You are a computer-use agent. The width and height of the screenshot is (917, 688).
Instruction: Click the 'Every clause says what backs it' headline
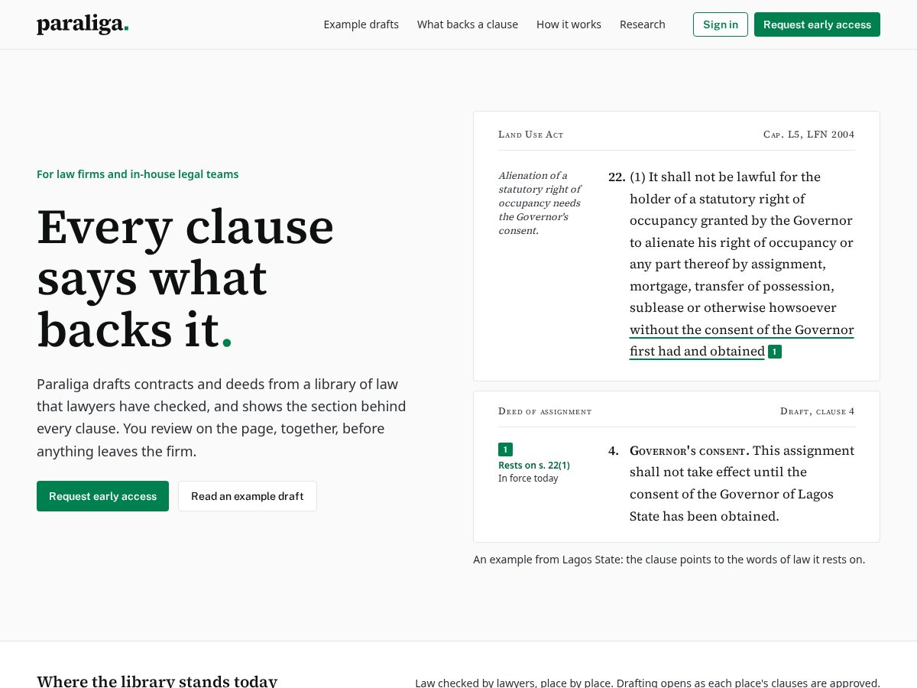tap(186, 278)
